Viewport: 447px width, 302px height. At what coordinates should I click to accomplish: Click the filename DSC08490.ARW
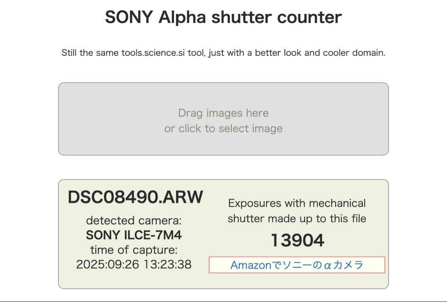pyautogui.click(x=135, y=197)
